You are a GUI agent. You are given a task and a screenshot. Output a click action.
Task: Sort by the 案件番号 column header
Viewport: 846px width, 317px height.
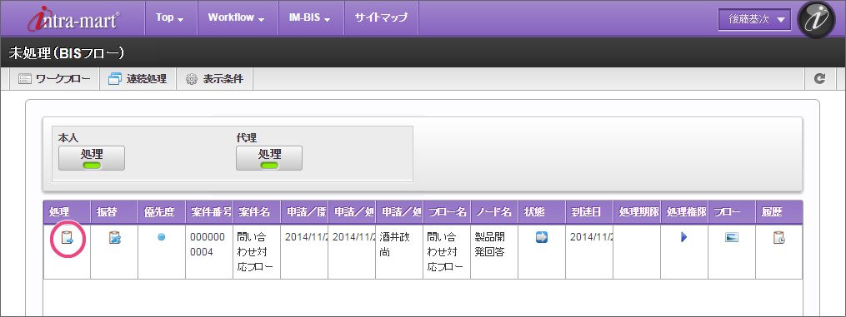[x=209, y=212]
